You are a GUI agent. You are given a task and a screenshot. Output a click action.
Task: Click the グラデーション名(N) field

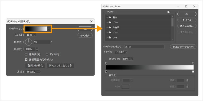click(x=144, y=47)
